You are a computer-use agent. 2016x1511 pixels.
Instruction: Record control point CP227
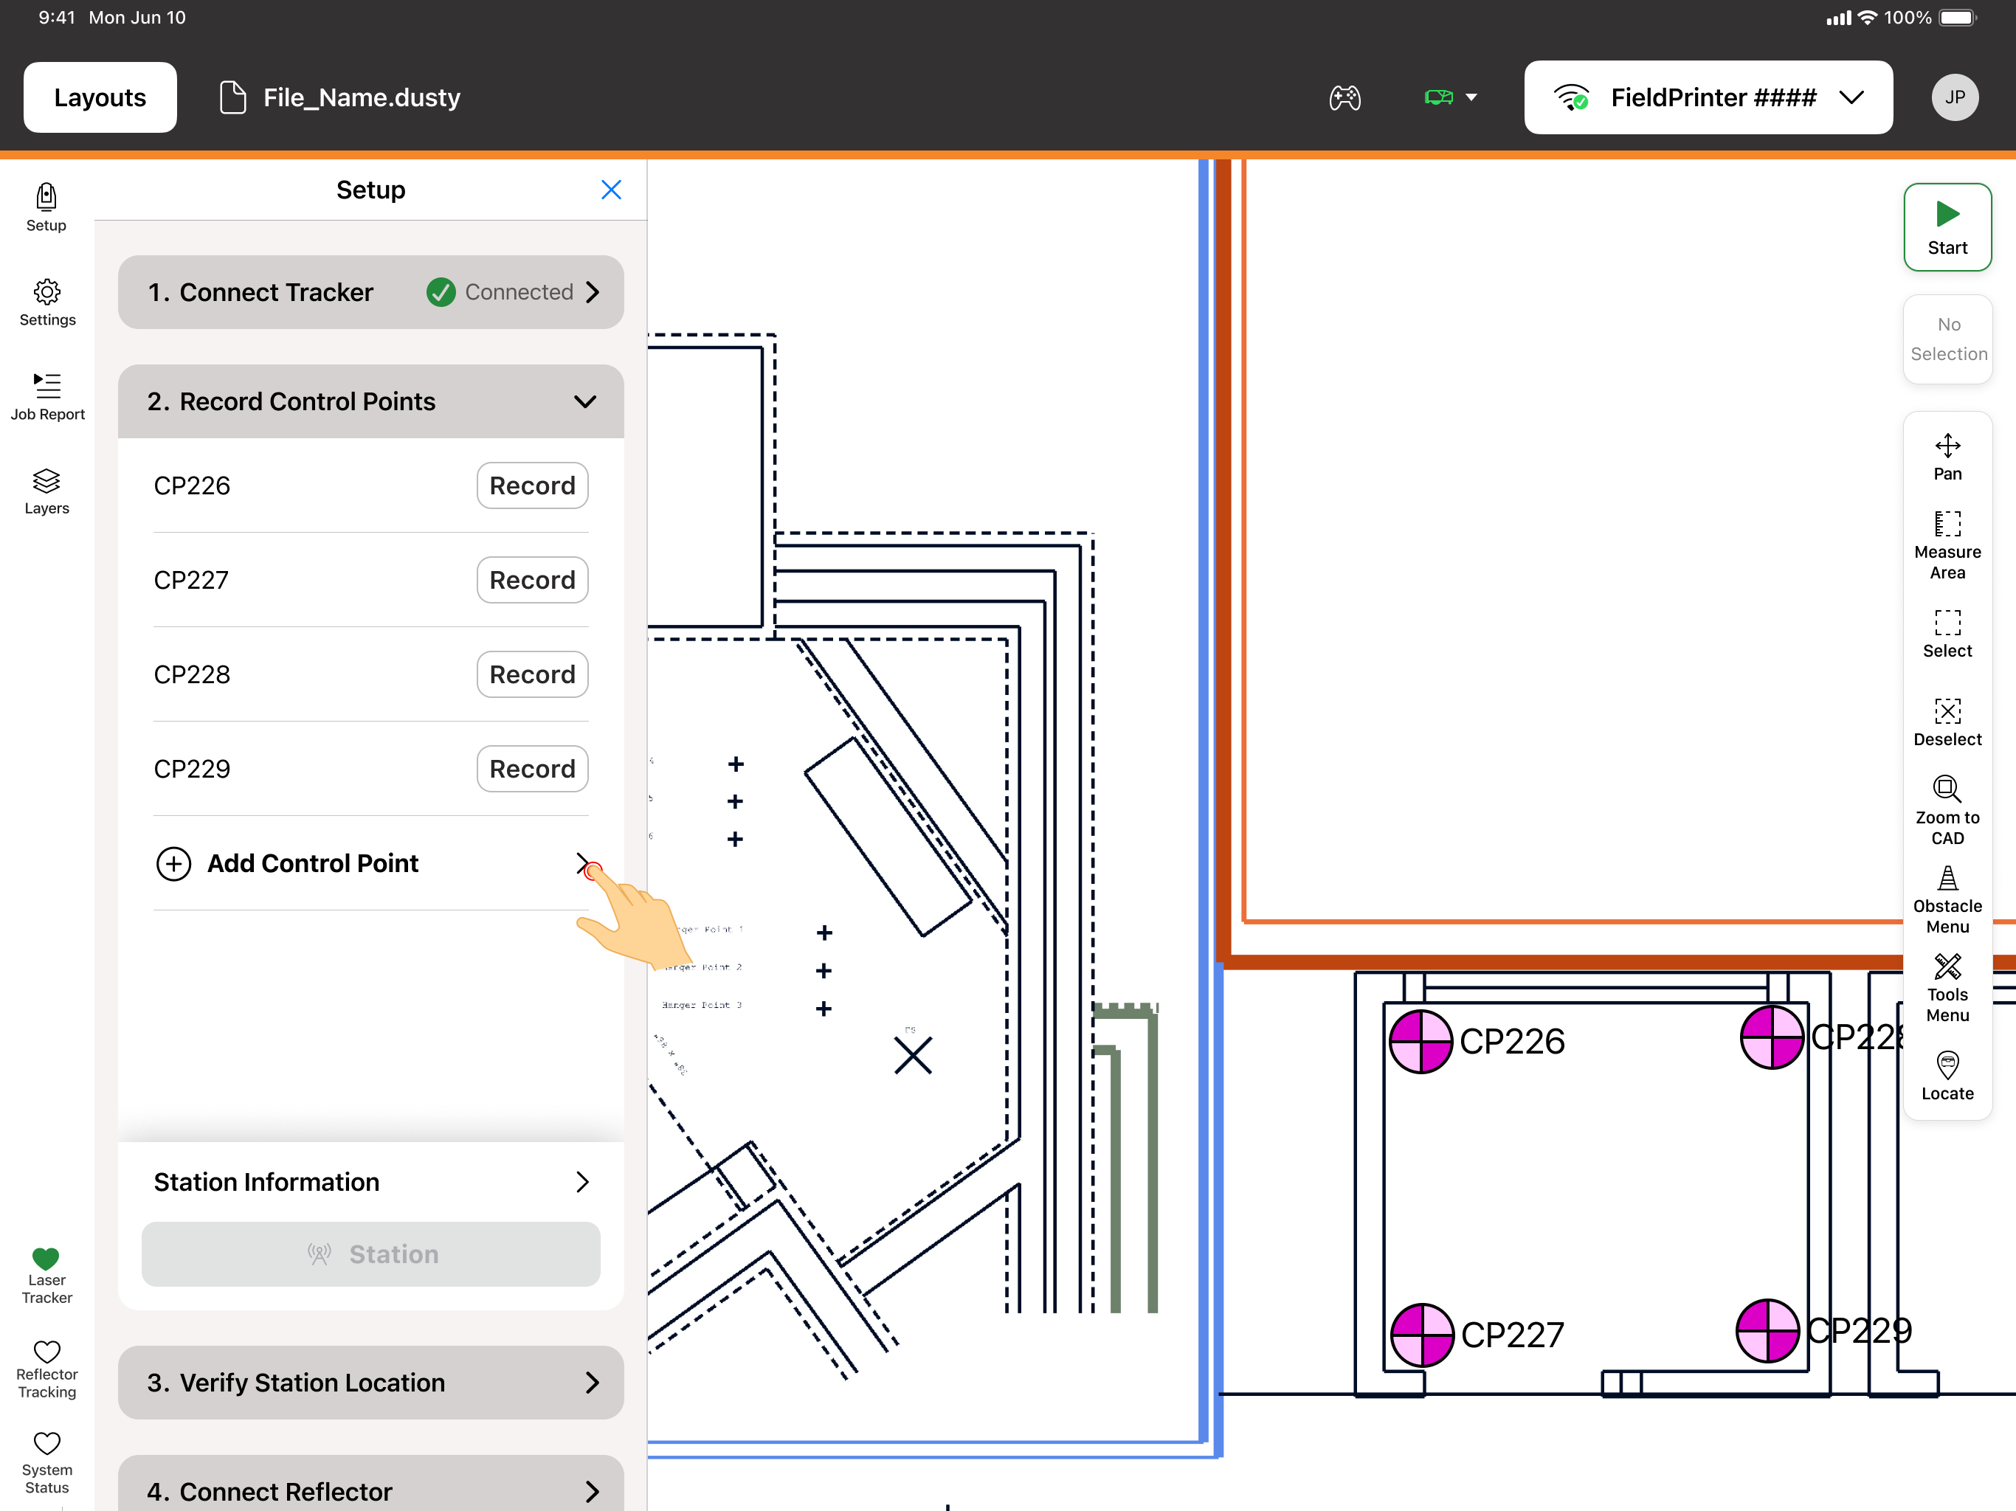click(x=532, y=580)
